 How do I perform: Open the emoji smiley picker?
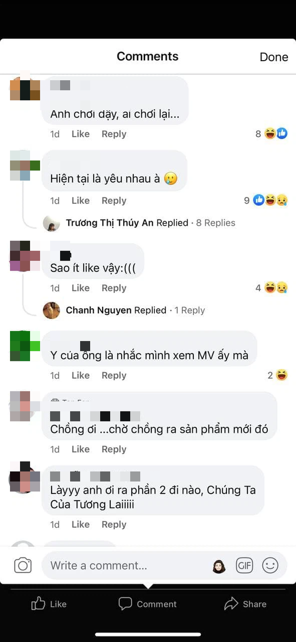click(x=270, y=566)
